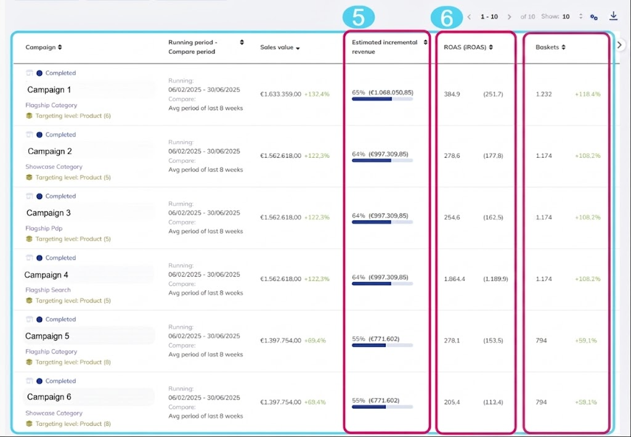Click Campaign 3 Completed status dot
631x437 pixels.
coord(39,197)
